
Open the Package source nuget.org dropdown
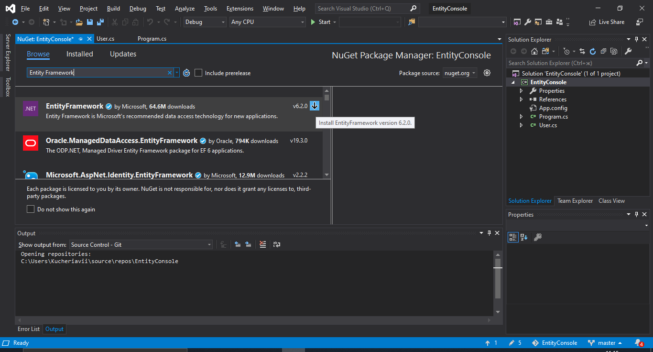(x=459, y=73)
